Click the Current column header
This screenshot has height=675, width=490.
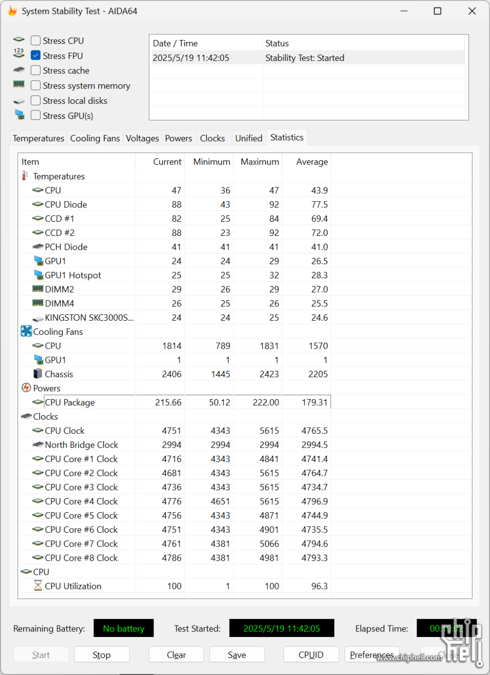point(160,161)
